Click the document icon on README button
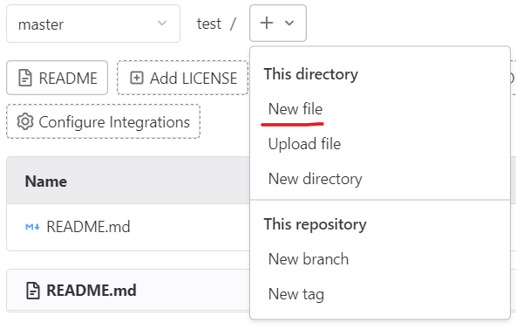The width and height of the screenshot is (516, 329). [25, 78]
